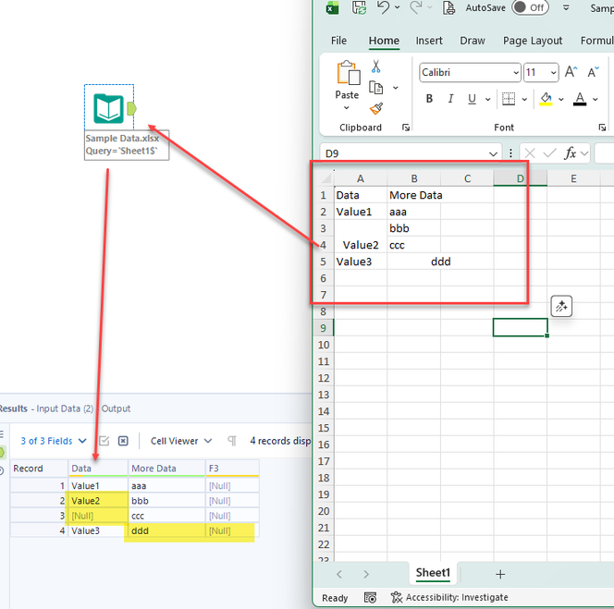Select the column D header in Excel
The height and width of the screenshot is (609, 614).
click(x=520, y=178)
